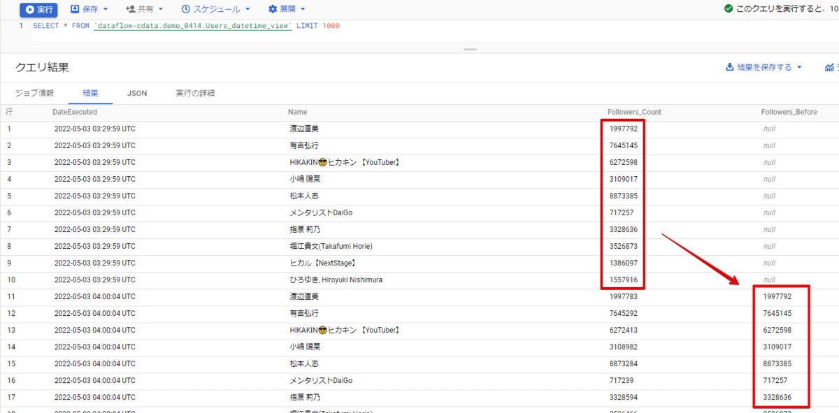Image resolution: width=839 pixels, height=413 pixels.
Task: Select Followers_Count 1557916 in row 10
Action: tap(624, 280)
